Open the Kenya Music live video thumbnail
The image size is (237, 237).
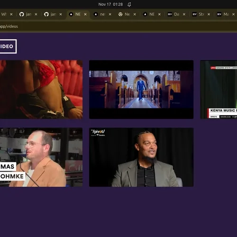click(219, 90)
